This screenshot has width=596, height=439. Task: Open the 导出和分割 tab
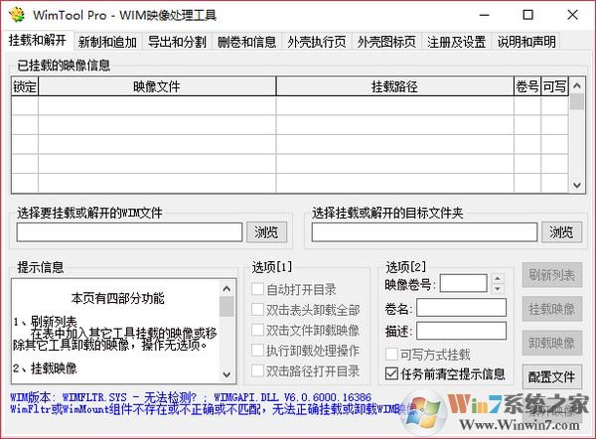(x=177, y=42)
